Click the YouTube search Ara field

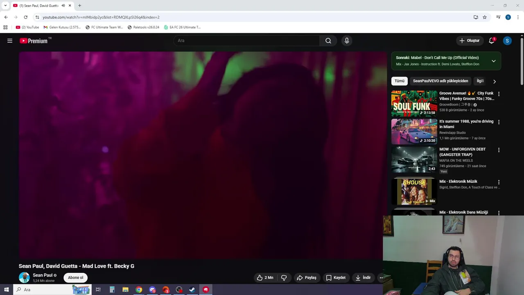click(x=246, y=41)
